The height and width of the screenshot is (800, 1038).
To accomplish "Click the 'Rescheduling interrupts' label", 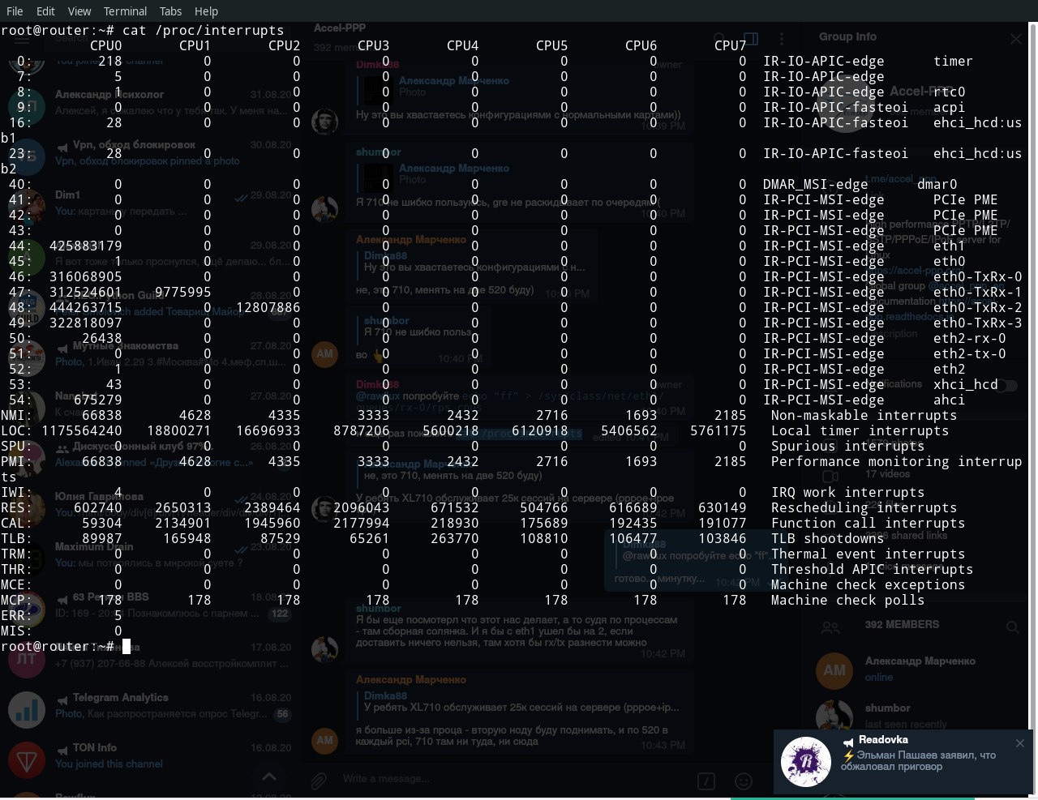I will coord(864,508).
